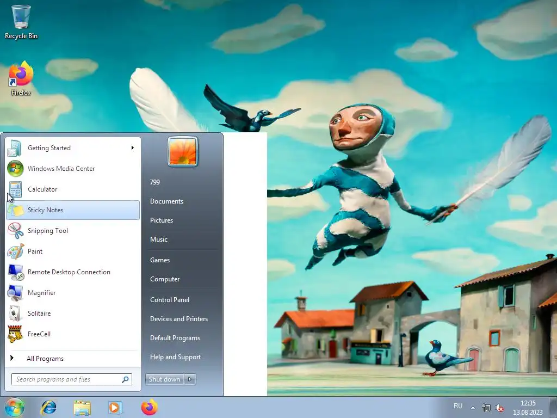This screenshot has height=418, width=557.
Task: Click the Show desktop strip at taskbar end
Action: click(x=553, y=407)
